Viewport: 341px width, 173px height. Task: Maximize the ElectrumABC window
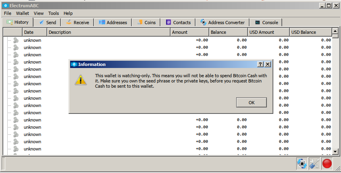(x=329, y=5)
